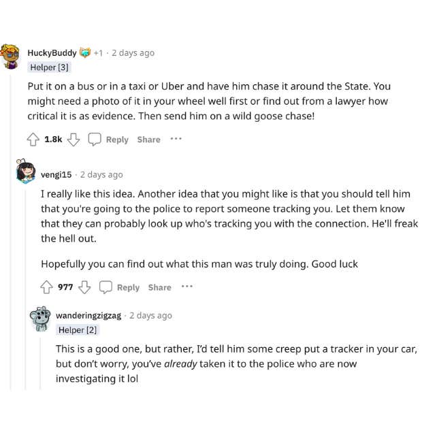
Task: Upvote vengi15's comment
Action: click(46, 287)
